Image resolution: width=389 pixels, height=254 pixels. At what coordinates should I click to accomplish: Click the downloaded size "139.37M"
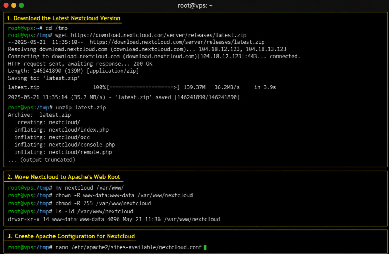point(194,87)
